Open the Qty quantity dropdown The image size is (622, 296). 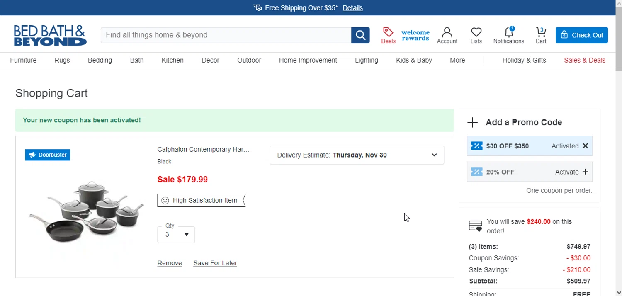tap(176, 234)
